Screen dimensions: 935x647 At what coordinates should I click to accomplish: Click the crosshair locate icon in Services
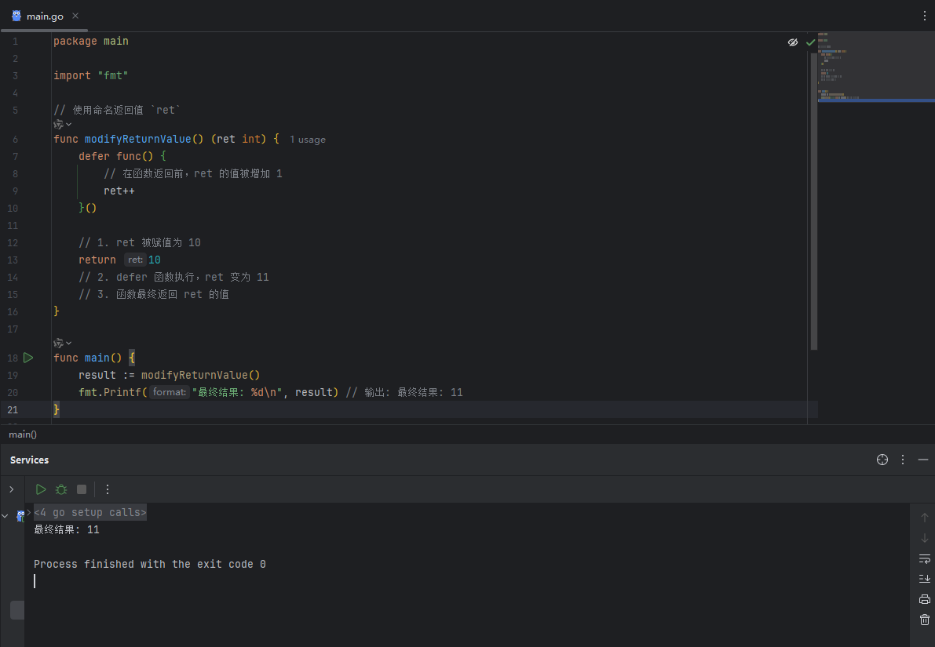pyautogui.click(x=882, y=460)
